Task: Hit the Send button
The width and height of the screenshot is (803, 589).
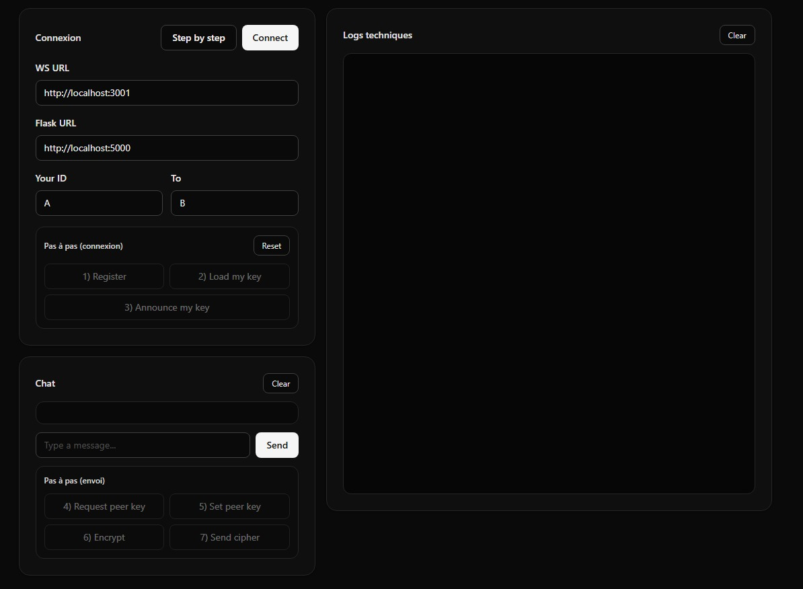Action: tap(276, 445)
